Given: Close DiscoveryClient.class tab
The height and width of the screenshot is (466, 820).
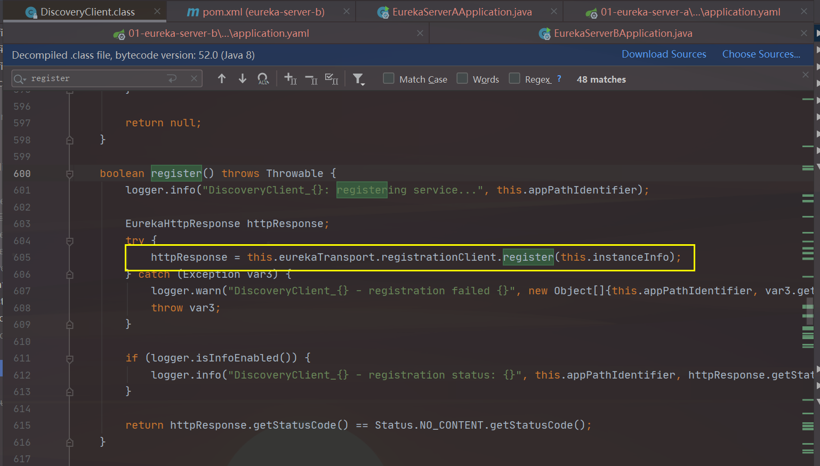Looking at the screenshot, I should (157, 11).
